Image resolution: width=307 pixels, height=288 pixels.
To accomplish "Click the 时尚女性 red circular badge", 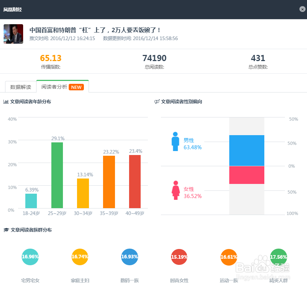I will (179, 257).
